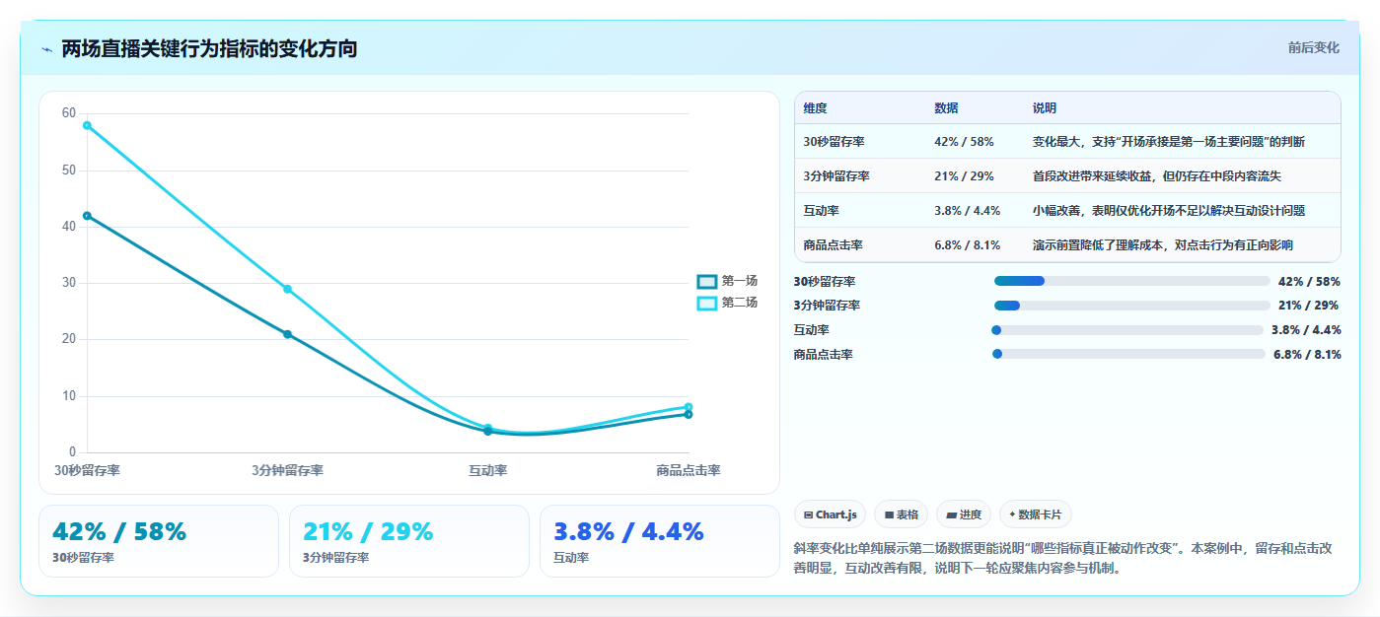Click the 说明 table column header
The height and width of the screenshot is (617, 1380).
1045,107
